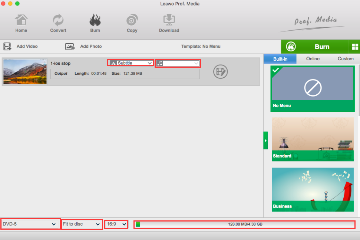Open the Convert module

click(58, 23)
